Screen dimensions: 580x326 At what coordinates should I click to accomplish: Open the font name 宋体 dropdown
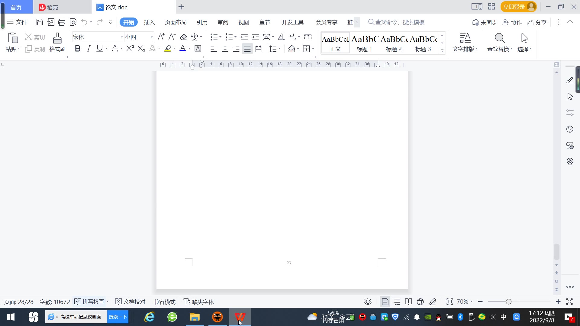pos(122,37)
